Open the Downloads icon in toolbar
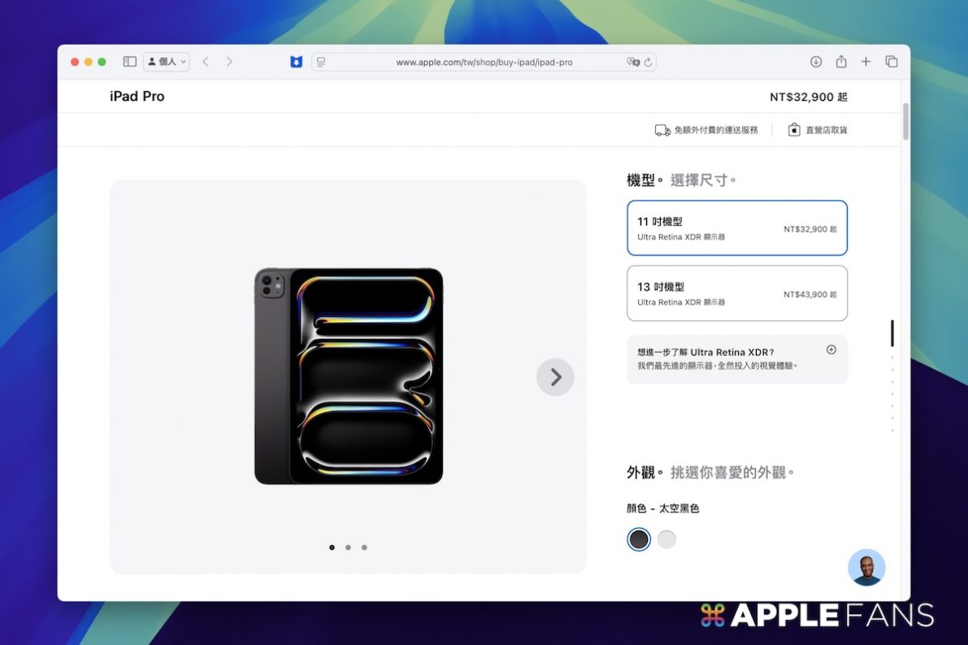The image size is (968, 645). click(x=816, y=62)
